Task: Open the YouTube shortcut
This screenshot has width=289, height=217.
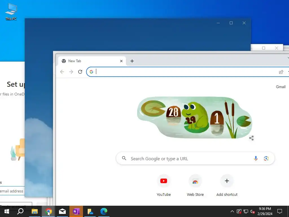Action: 164,185
